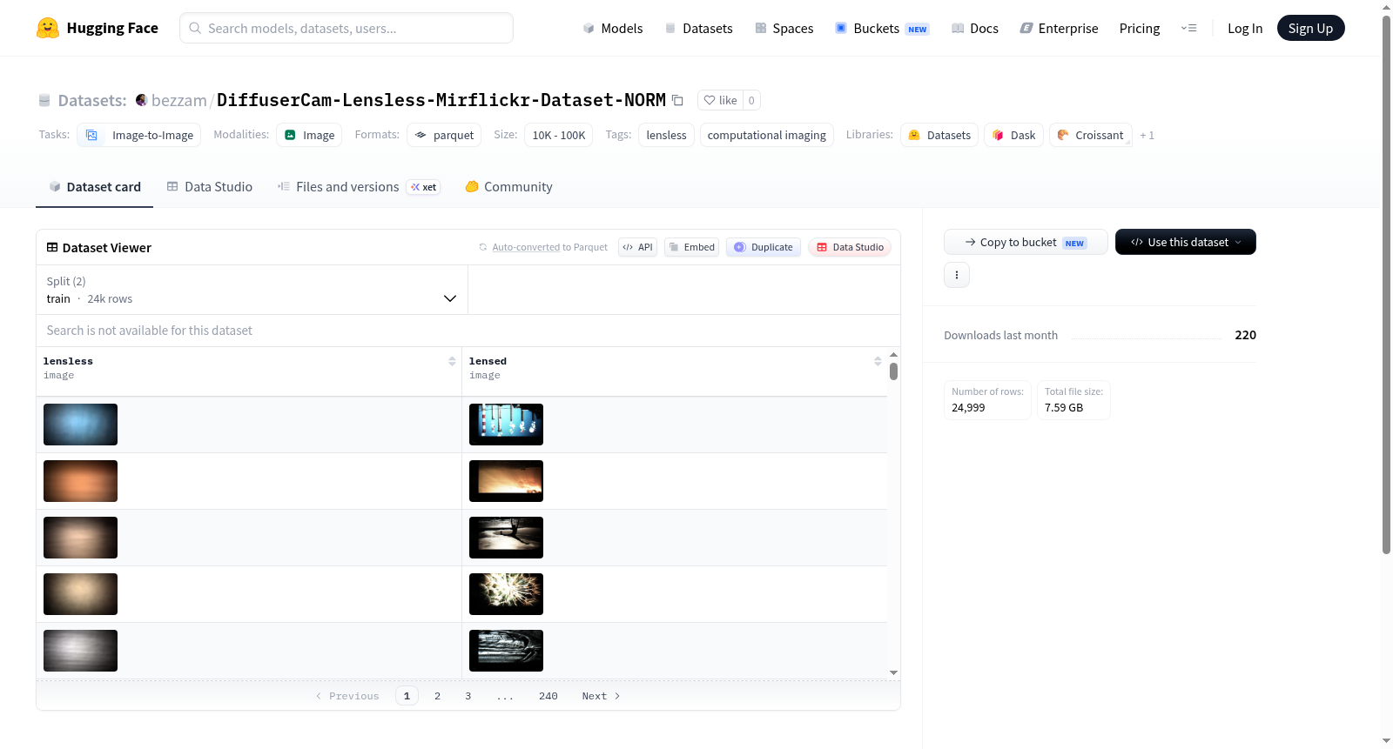Expand the Split train dropdown
Viewport: 1393px width, 749px height.
point(252,290)
